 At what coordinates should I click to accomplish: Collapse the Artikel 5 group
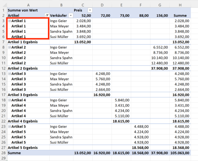point(10,126)
